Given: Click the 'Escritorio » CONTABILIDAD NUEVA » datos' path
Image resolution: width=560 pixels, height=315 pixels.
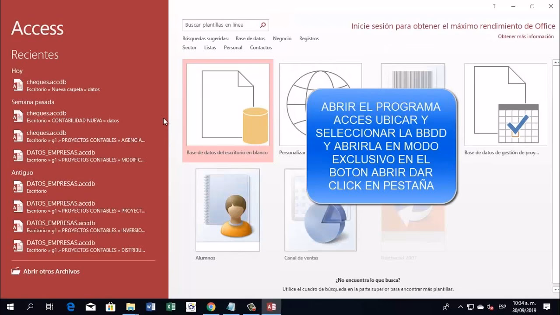Looking at the screenshot, I should click(x=73, y=120).
